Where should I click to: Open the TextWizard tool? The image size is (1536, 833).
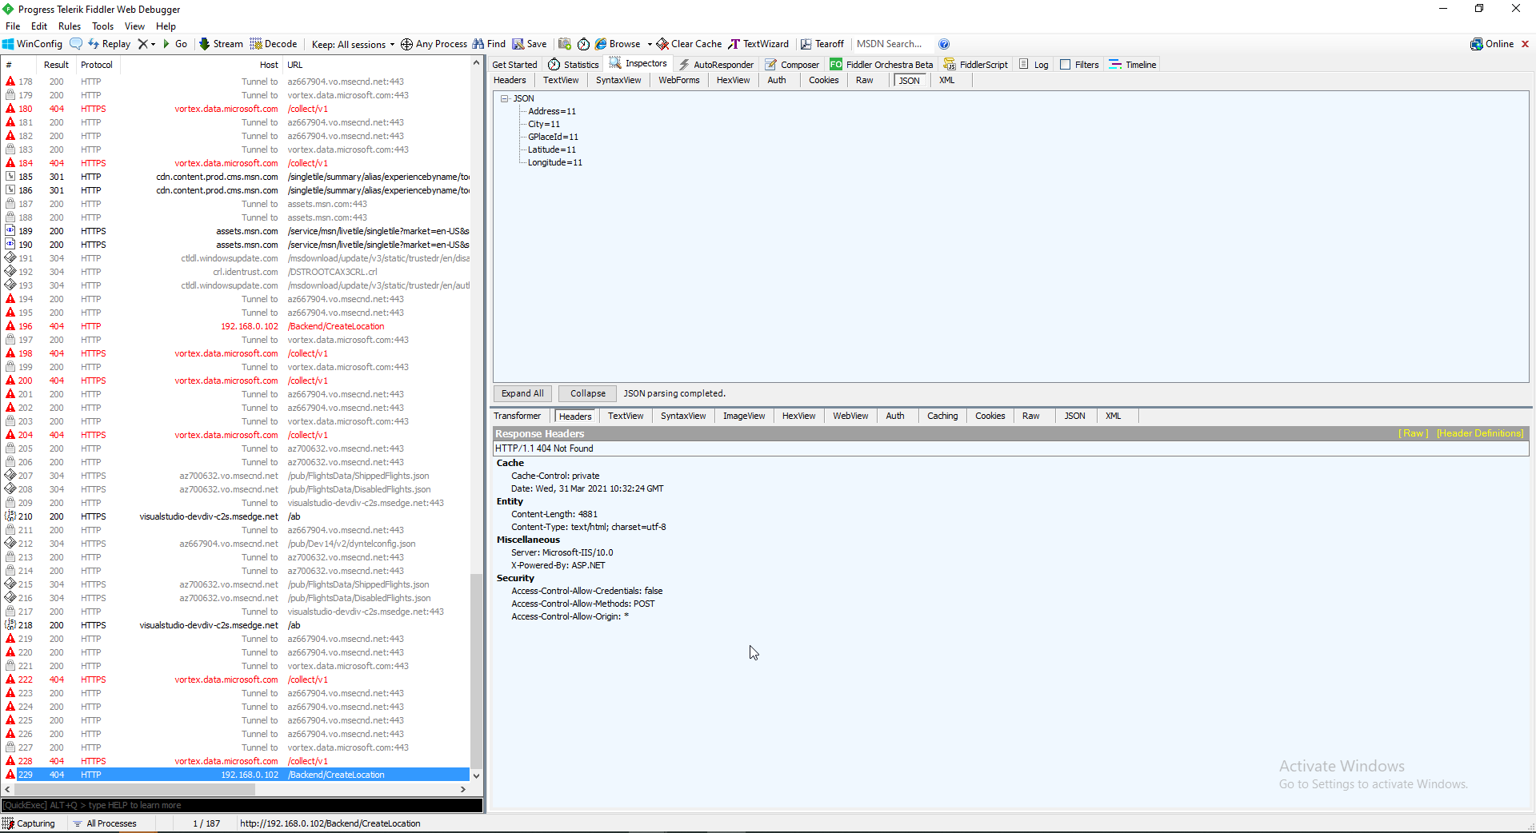[x=758, y=44]
